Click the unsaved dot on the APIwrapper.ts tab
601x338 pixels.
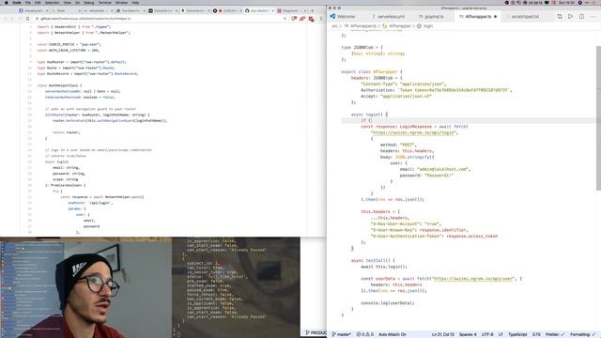(496, 17)
